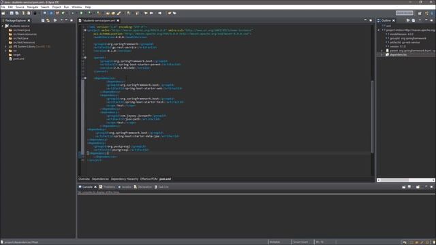Switch to Effective POM editor tab

coord(149,179)
